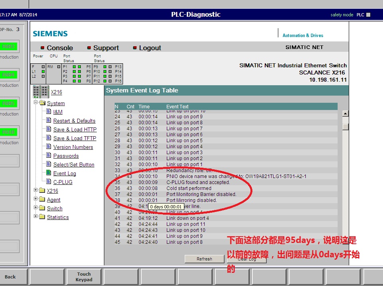383x286 pixels.
Task: Open the C-PLUG link
Action: tap(63, 182)
